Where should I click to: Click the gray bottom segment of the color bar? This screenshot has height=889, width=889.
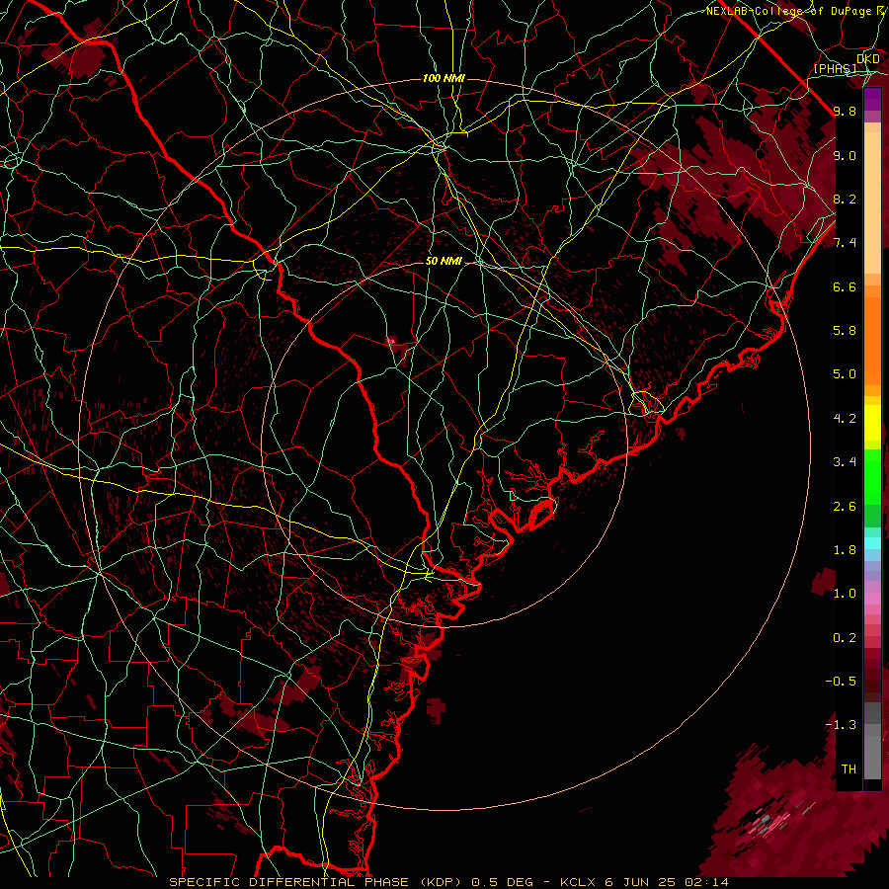(x=872, y=754)
